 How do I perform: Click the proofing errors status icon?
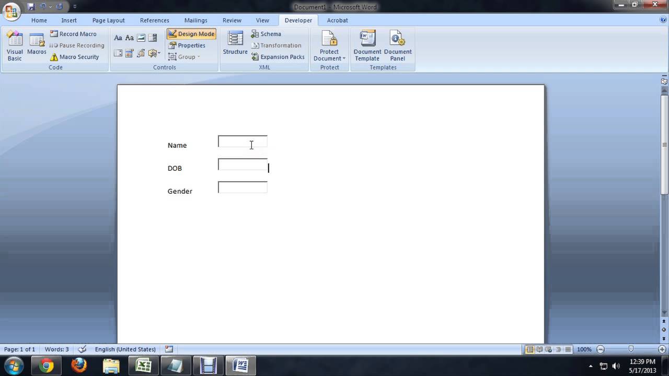point(82,349)
